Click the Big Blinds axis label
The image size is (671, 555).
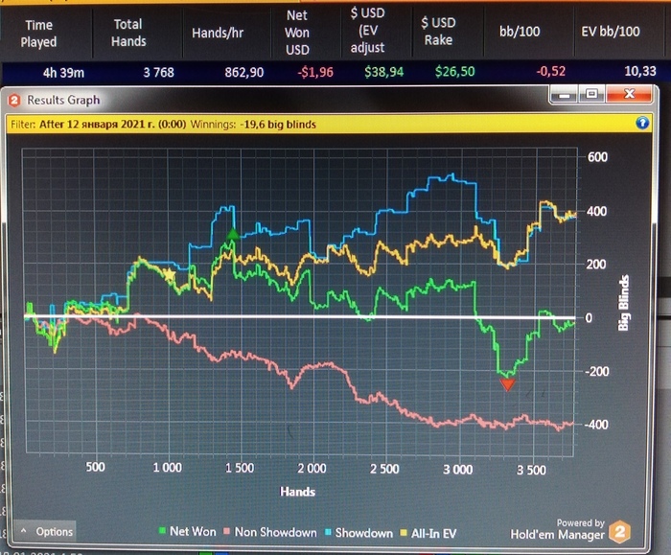click(623, 303)
